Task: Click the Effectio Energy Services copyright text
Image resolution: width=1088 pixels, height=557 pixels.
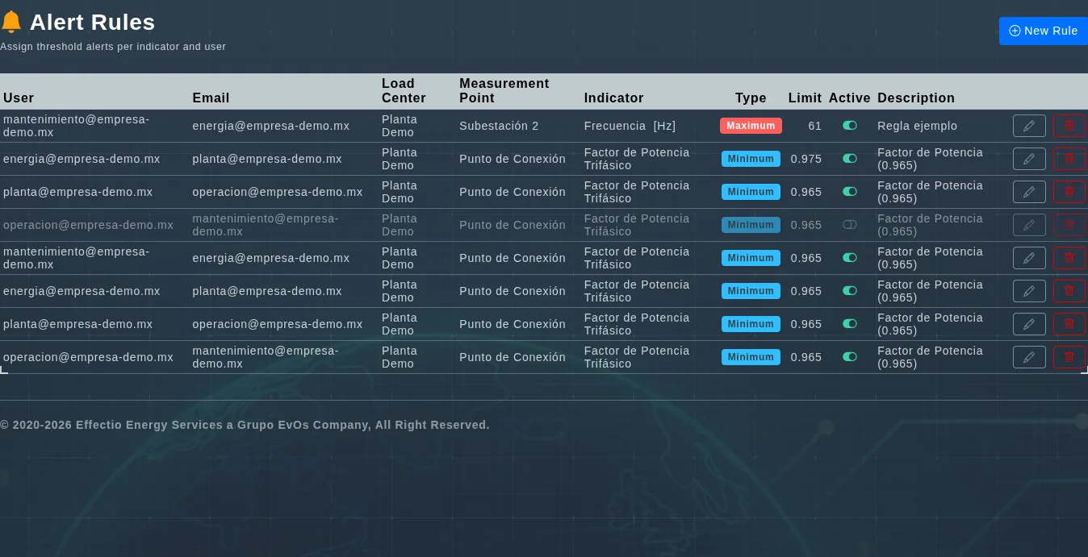Action: click(245, 425)
